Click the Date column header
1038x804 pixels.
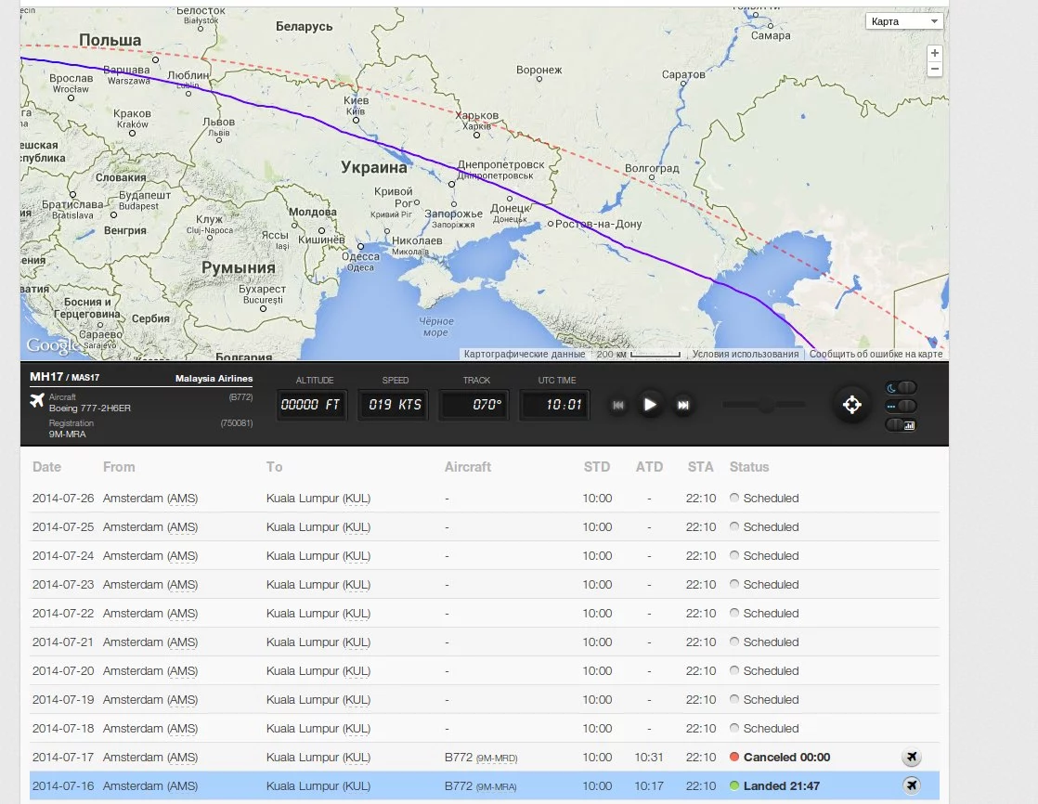point(46,467)
